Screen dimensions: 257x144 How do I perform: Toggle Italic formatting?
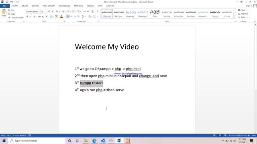31,16
